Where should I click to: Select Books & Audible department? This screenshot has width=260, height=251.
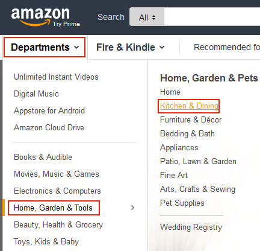(43, 157)
